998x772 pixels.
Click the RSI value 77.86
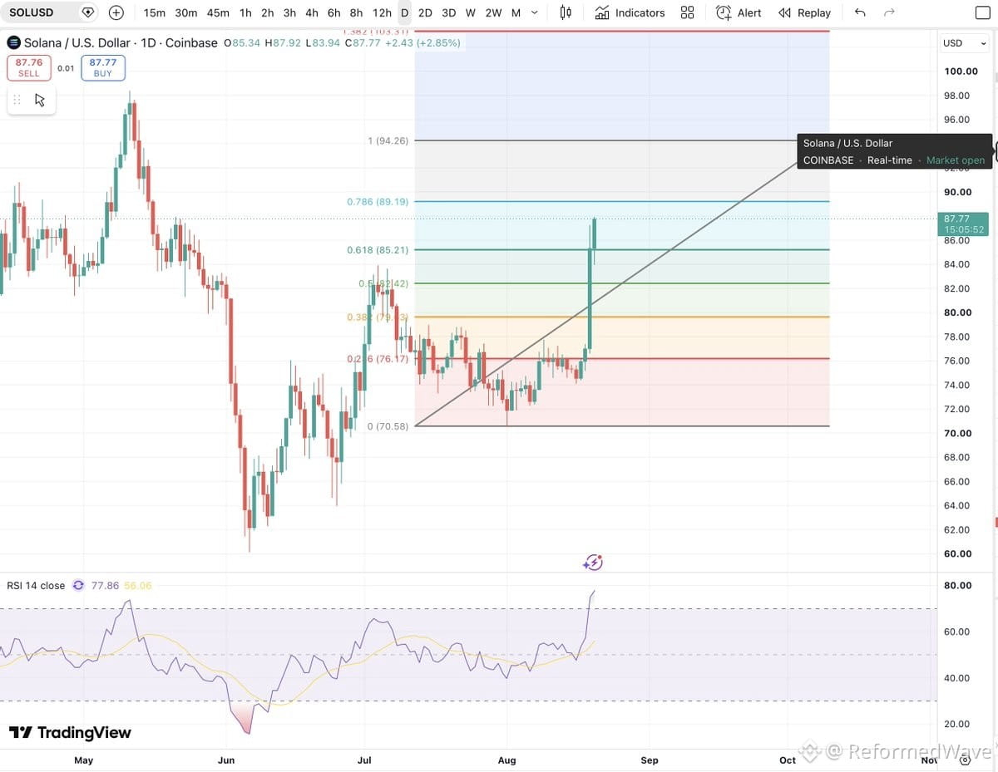(105, 585)
